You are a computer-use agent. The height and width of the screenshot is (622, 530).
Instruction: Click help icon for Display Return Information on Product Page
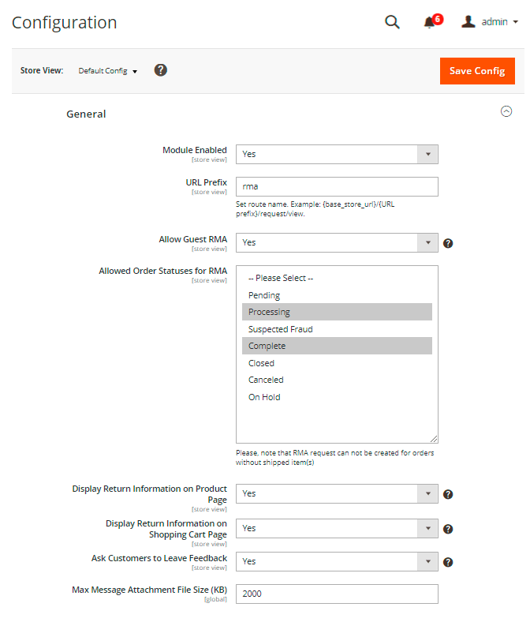pyautogui.click(x=448, y=494)
